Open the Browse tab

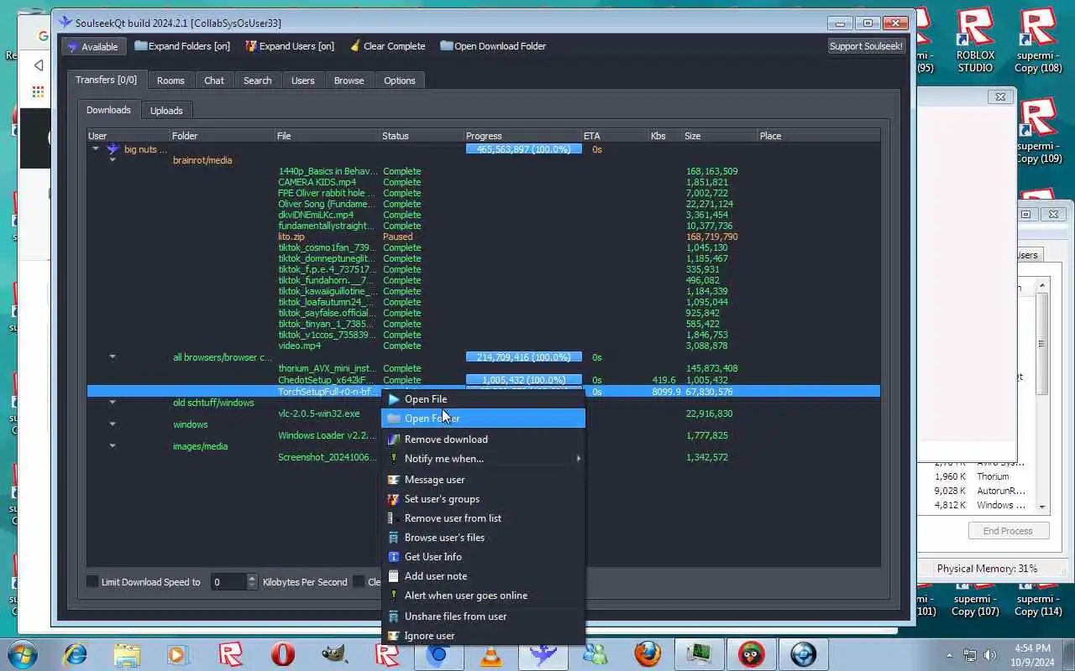pyautogui.click(x=349, y=81)
